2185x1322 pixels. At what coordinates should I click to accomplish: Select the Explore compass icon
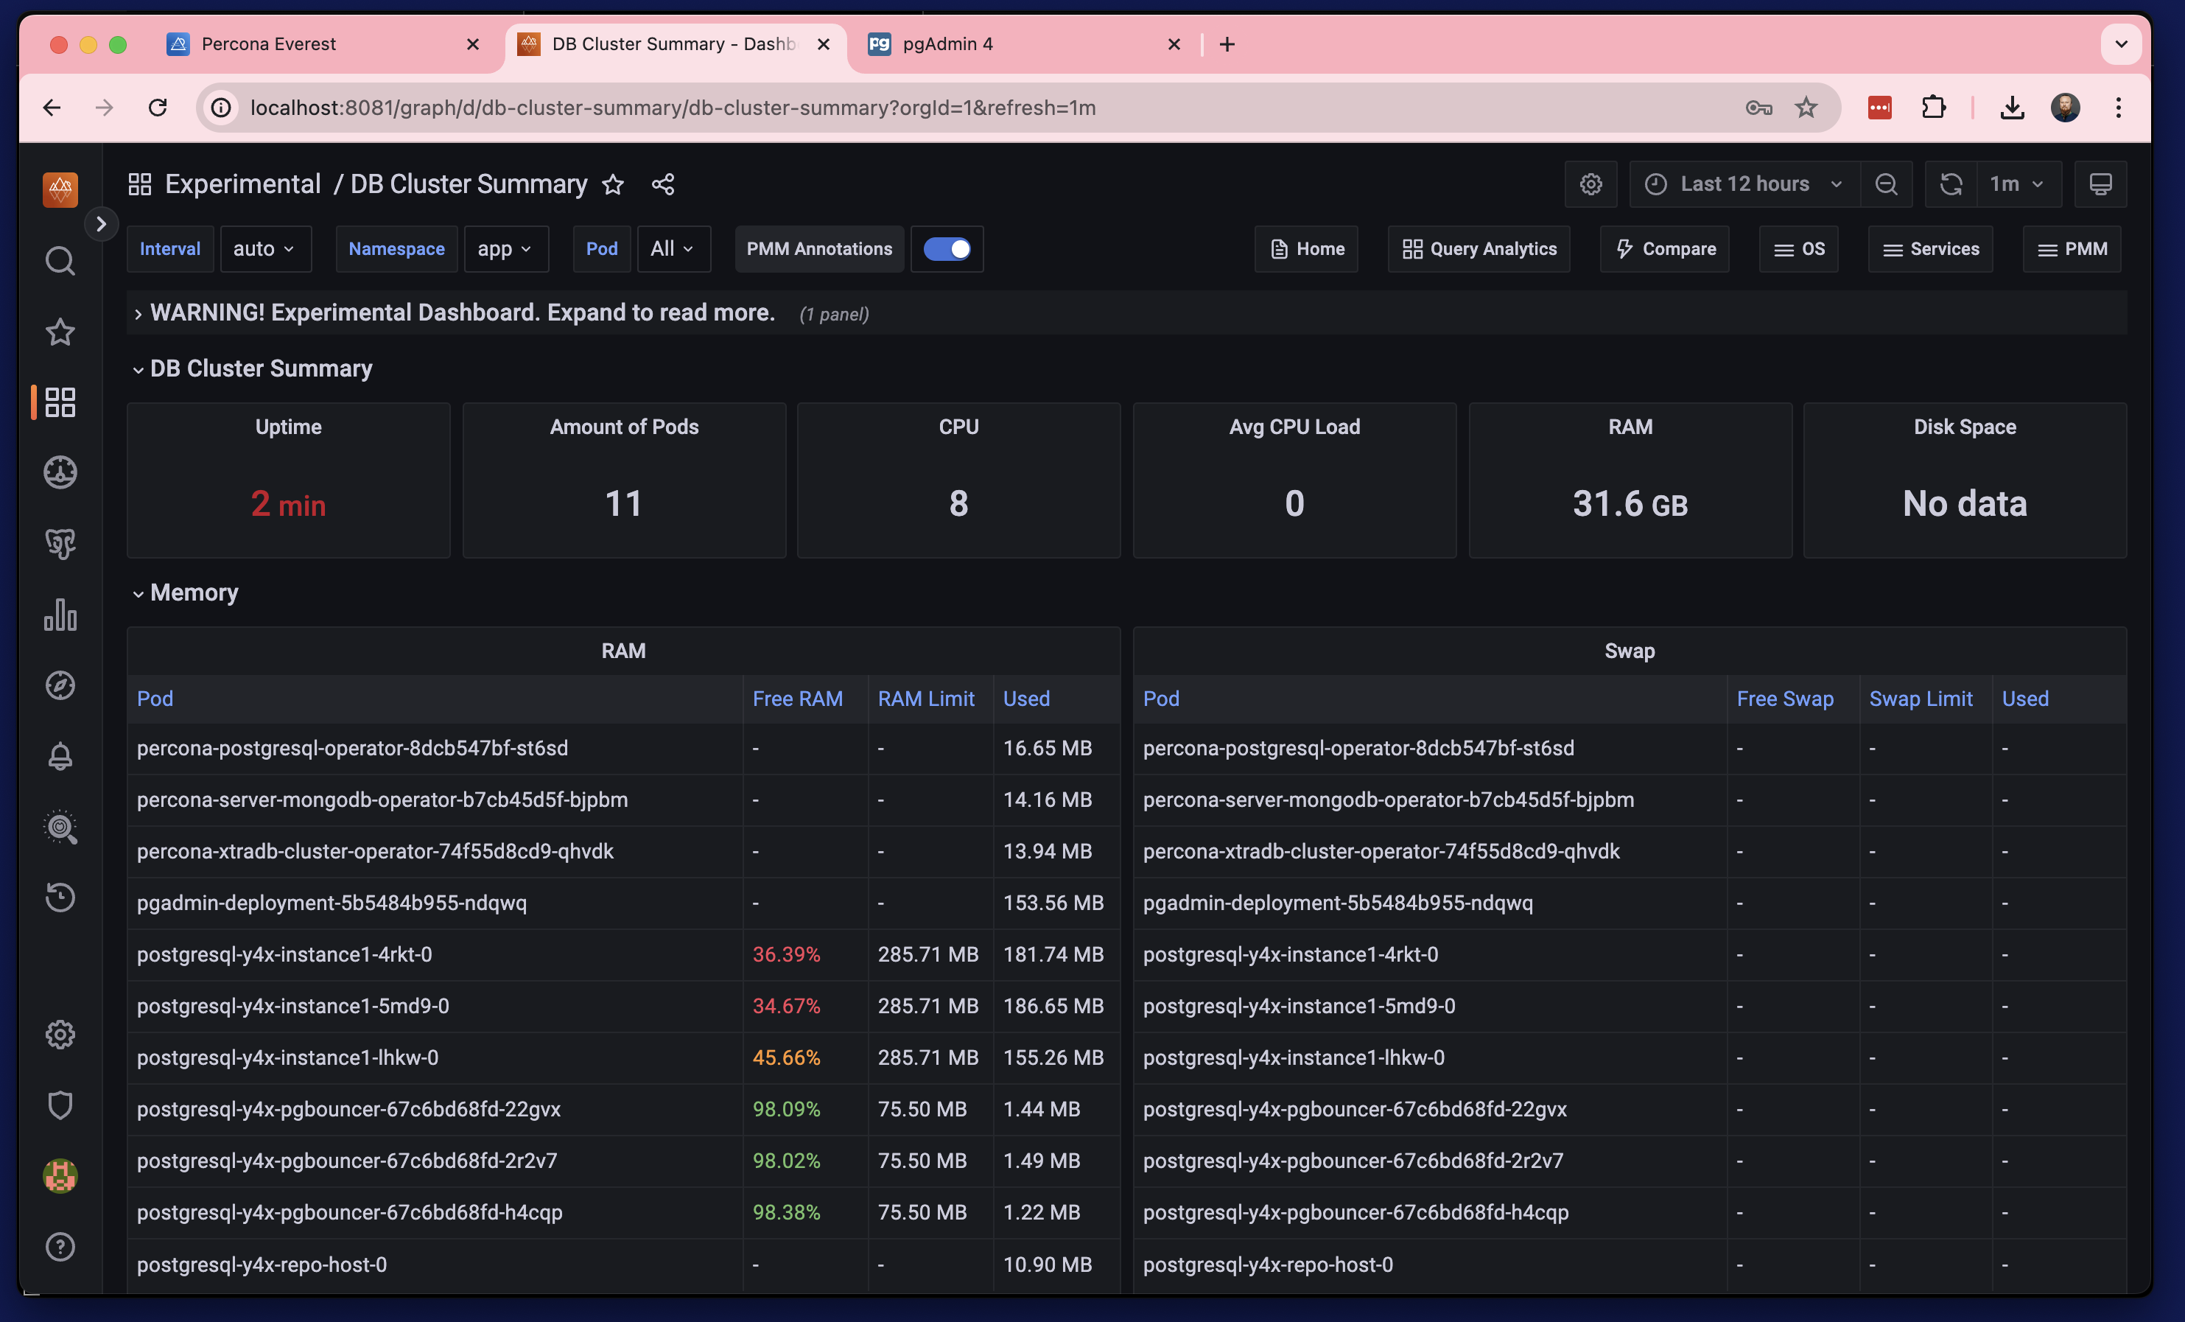(60, 685)
